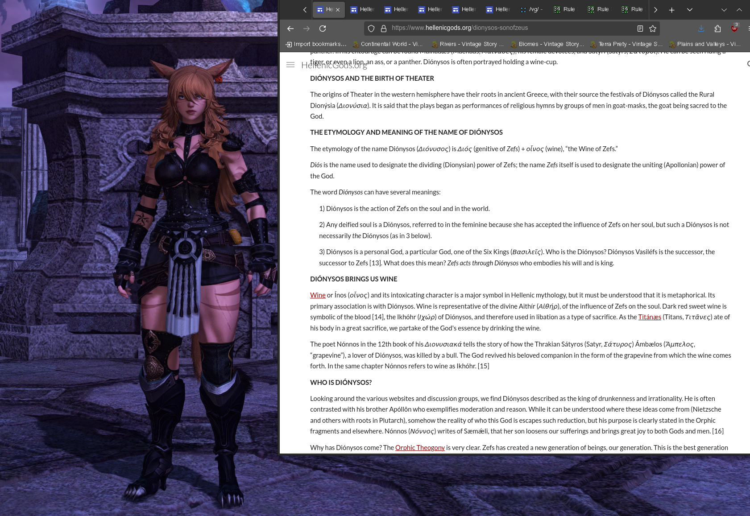Go back to the previous page
Screen dimensions: 750x516
[290, 29]
